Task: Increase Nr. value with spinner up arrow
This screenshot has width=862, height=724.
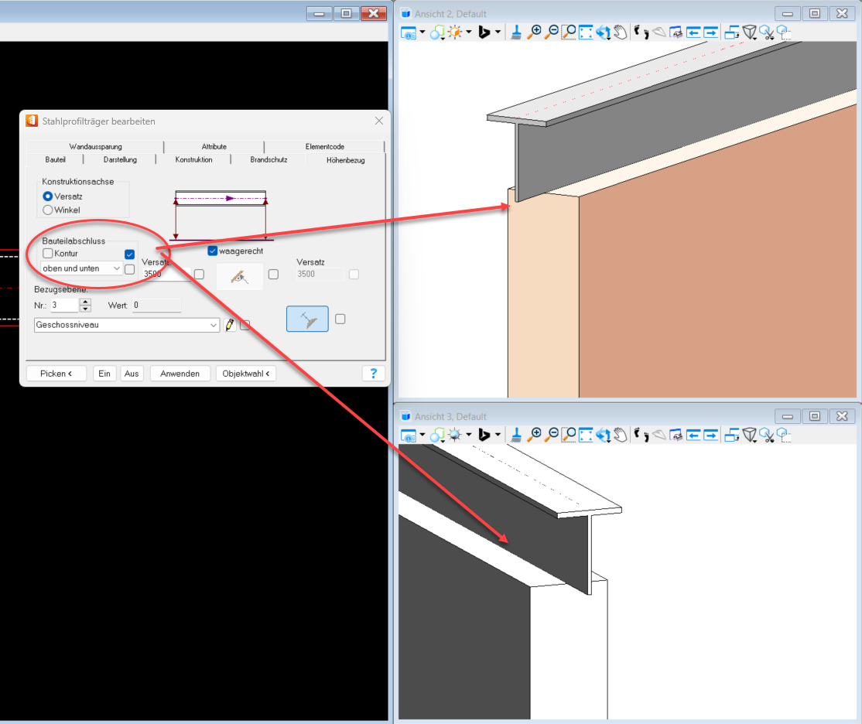Action: [x=85, y=302]
